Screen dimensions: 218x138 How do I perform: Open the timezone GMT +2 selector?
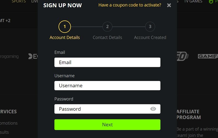point(5,21)
